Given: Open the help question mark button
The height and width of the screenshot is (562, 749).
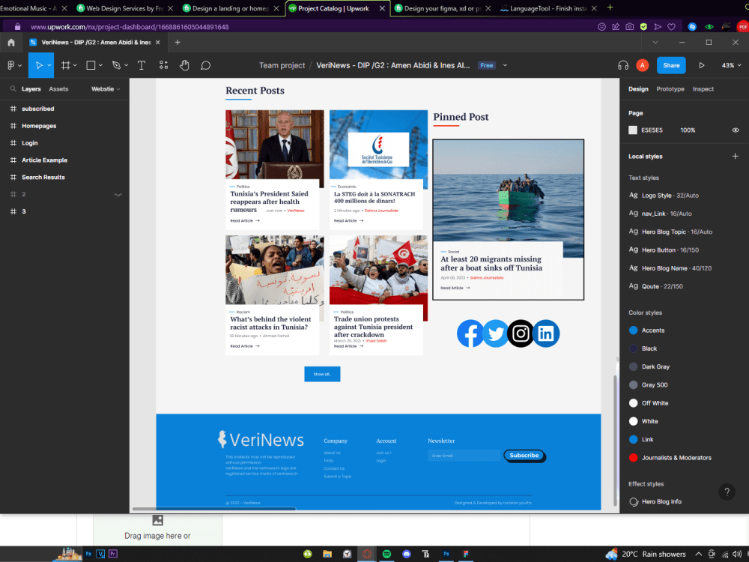Looking at the screenshot, I should [727, 492].
